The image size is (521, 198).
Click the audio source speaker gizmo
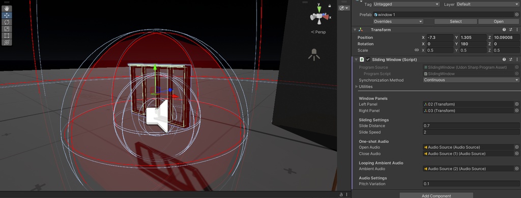click(x=158, y=116)
